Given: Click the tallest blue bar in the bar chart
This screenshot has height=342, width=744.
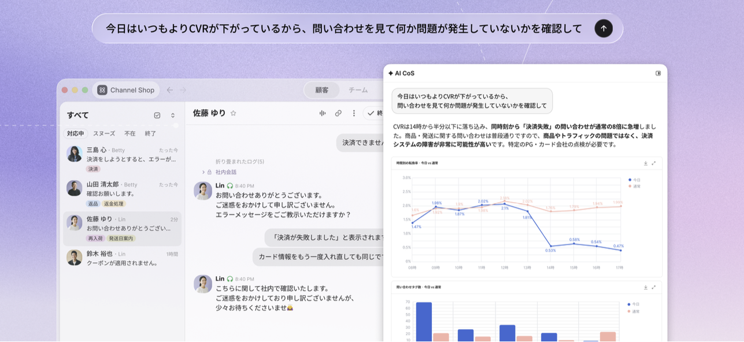Looking at the screenshot, I should click(x=424, y=322).
